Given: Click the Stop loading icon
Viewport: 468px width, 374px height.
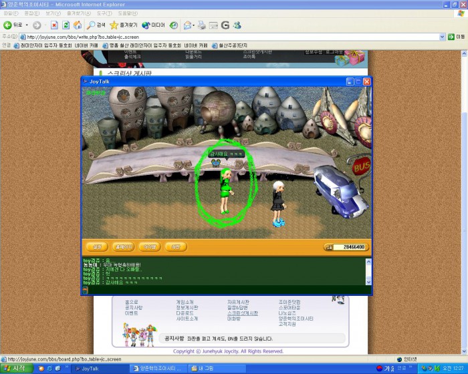Looking at the screenshot, I should pyautogui.click(x=55, y=25).
